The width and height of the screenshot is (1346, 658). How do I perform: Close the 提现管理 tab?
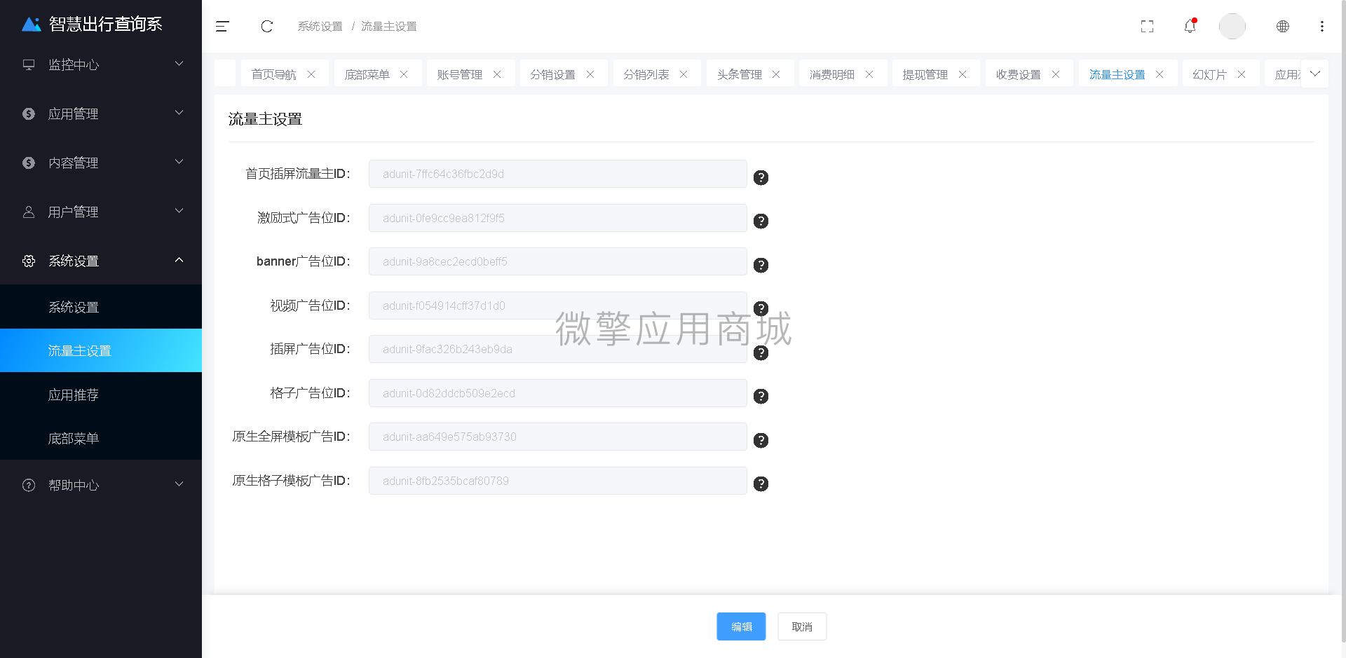coord(963,74)
